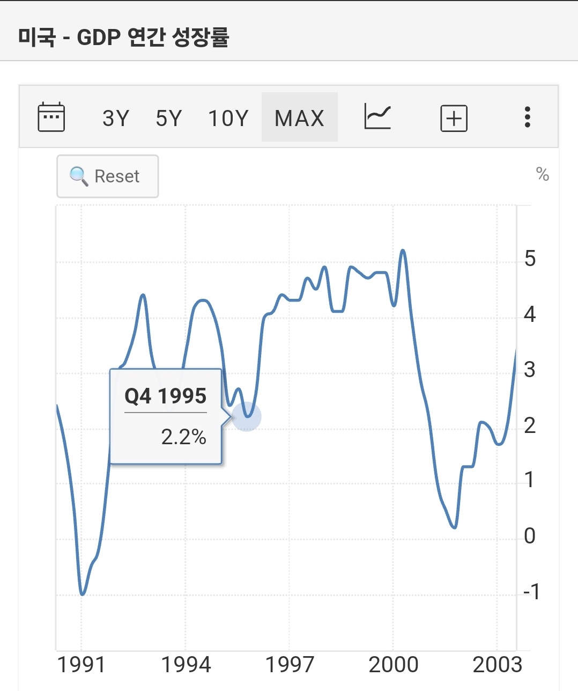Select the 5Y time range
This screenshot has width=578, height=691.
169,118
